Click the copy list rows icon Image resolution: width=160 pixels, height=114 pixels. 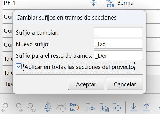pyautogui.click(x=104, y=107)
